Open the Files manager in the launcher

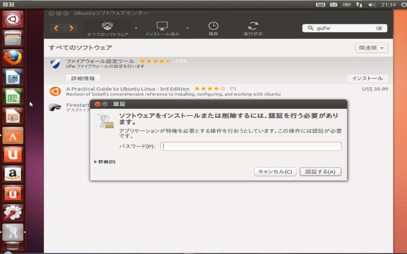(x=13, y=39)
